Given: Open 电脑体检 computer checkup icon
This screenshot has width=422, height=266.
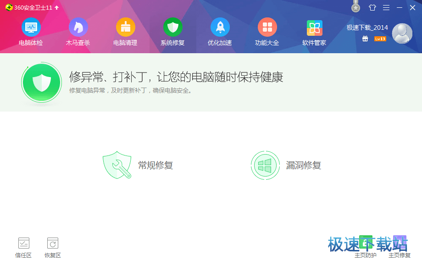Looking at the screenshot, I should [x=31, y=27].
